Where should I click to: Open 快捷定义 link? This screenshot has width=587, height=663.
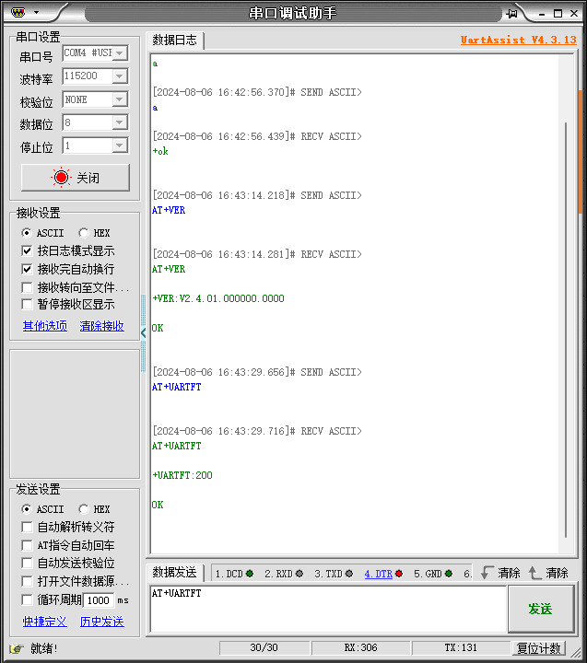[45, 622]
